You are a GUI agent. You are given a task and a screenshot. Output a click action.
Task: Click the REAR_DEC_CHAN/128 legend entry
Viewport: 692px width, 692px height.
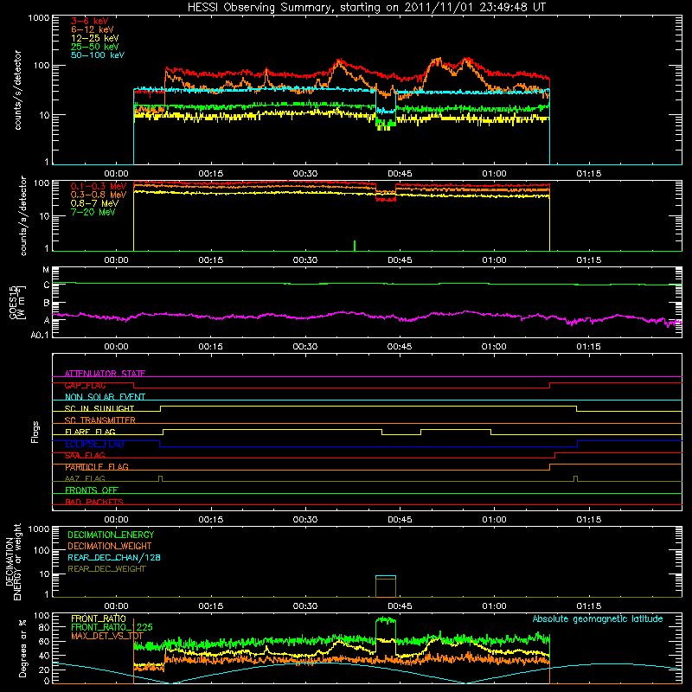point(114,557)
